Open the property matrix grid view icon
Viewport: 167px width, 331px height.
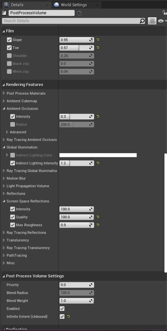(x=152, y=21)
